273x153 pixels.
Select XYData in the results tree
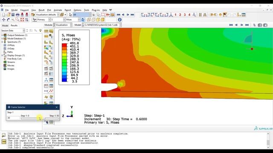point(11,48)
